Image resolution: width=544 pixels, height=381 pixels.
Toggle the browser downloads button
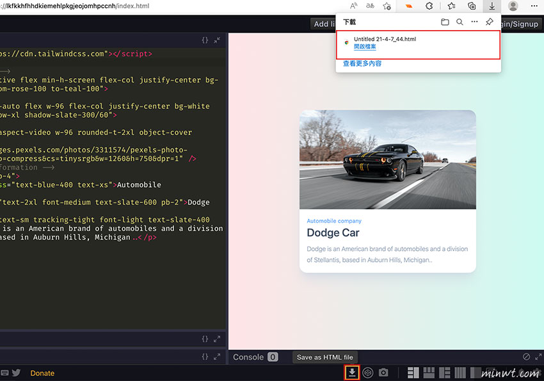492,6
